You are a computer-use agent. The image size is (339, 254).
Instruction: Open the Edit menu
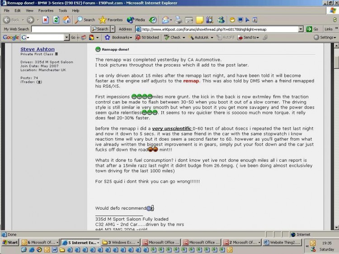point(18,10)
